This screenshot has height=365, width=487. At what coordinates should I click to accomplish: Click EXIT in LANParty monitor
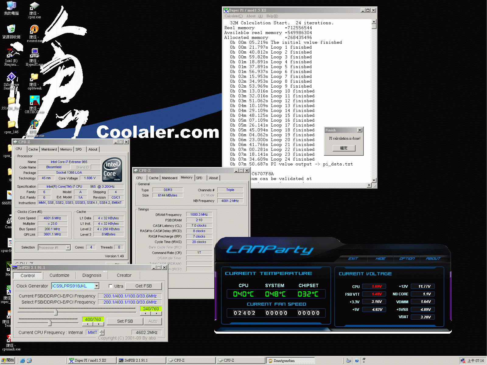pos(353,259)
